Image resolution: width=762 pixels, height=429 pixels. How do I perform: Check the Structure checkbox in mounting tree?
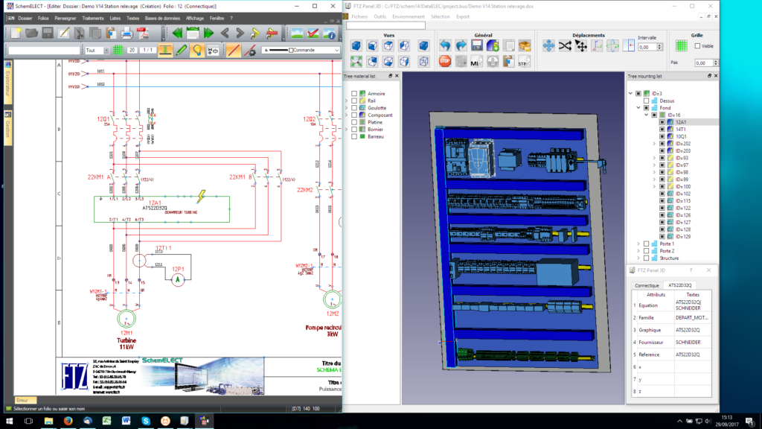[647, 258]
